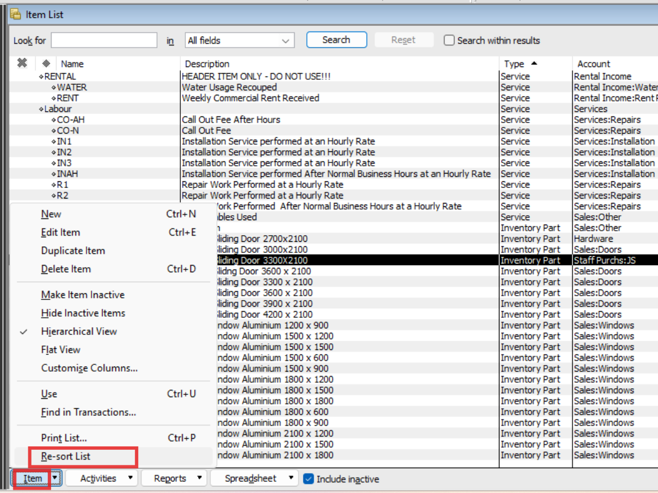Screen dimensions: 658x493
Task: Choose Duplicate Item menu entry
Action: 113,251
